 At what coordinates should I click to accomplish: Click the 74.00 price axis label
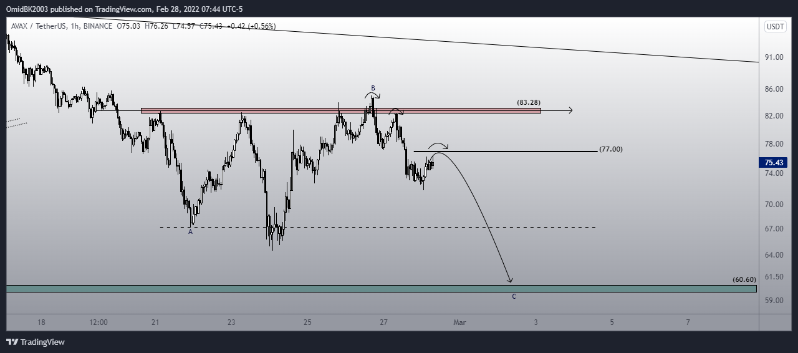[775, 173]
